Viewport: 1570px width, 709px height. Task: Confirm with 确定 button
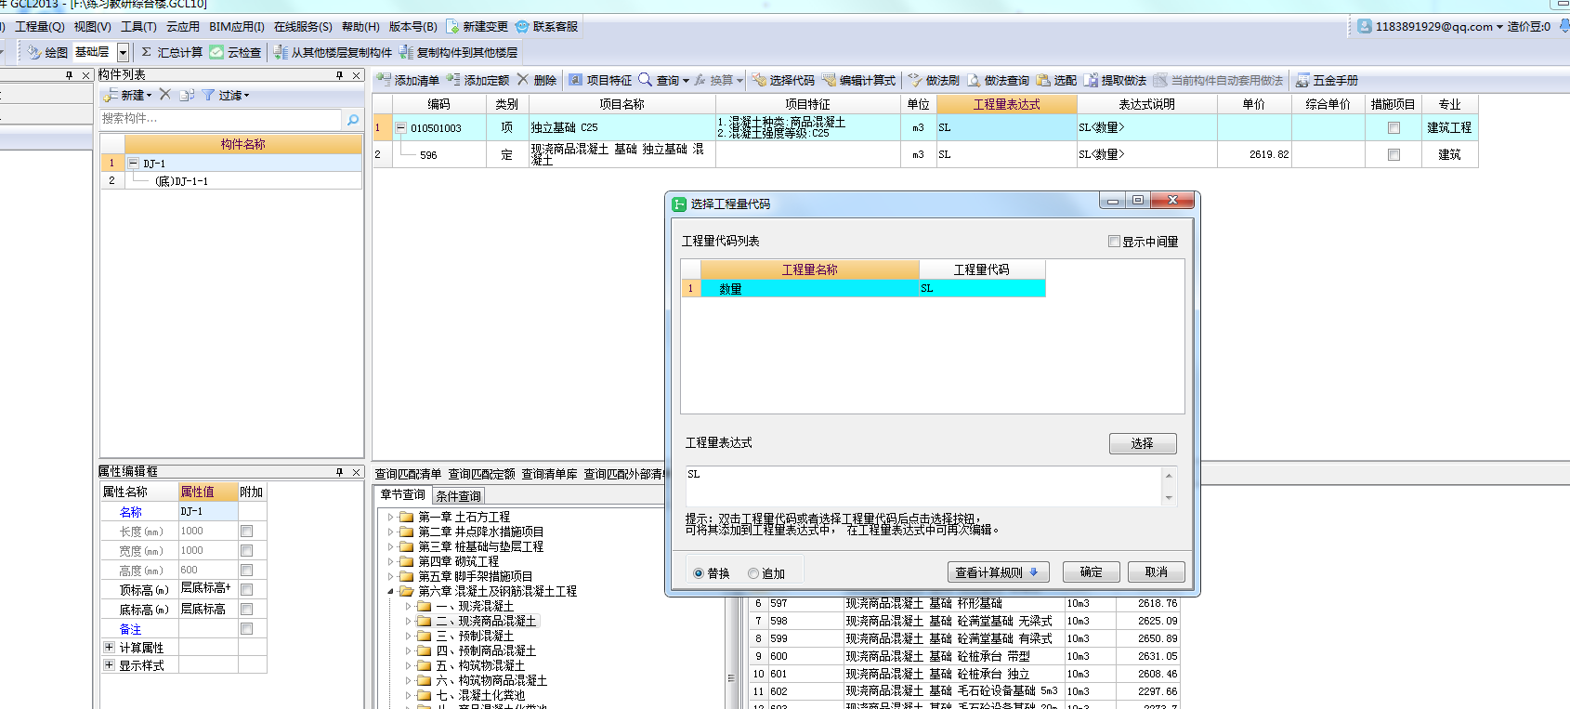1092,572
